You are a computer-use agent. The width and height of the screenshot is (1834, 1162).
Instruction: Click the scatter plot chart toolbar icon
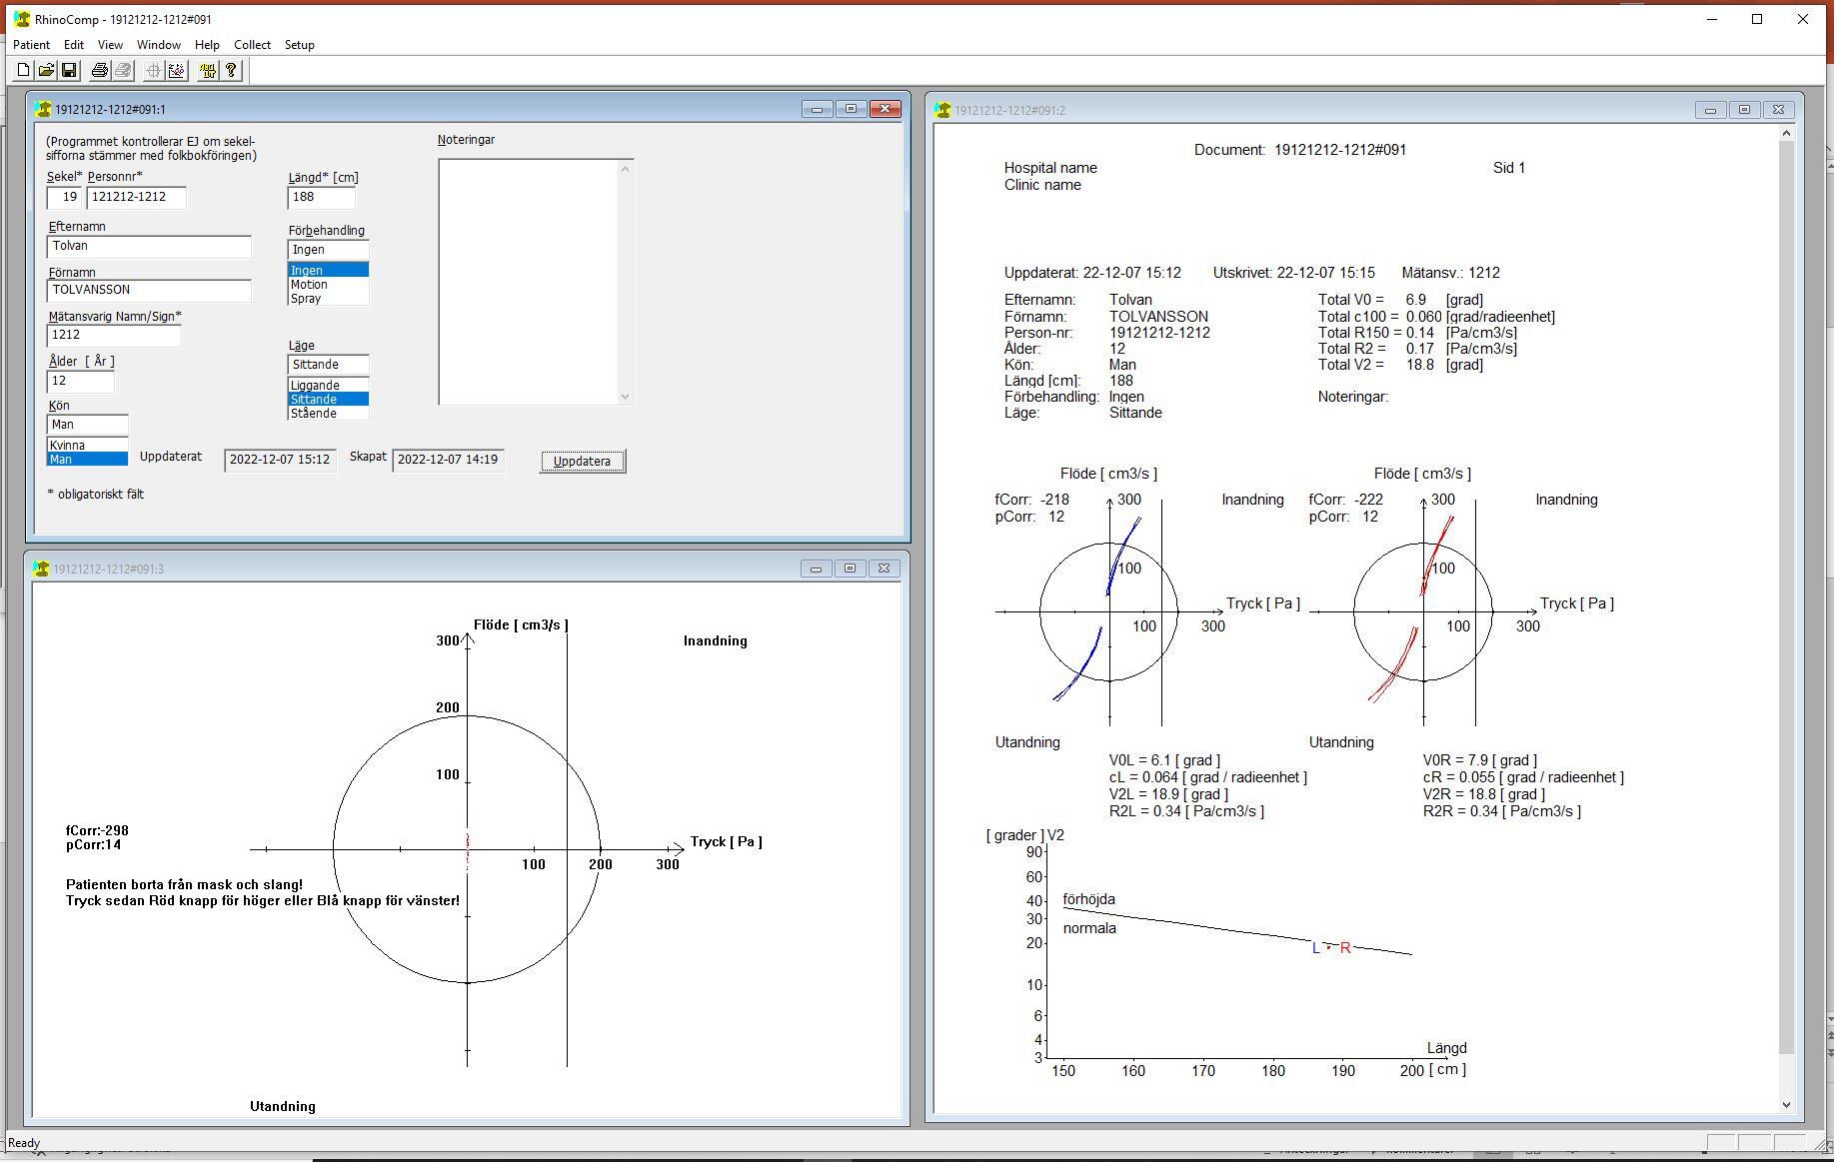click(177, 70)
